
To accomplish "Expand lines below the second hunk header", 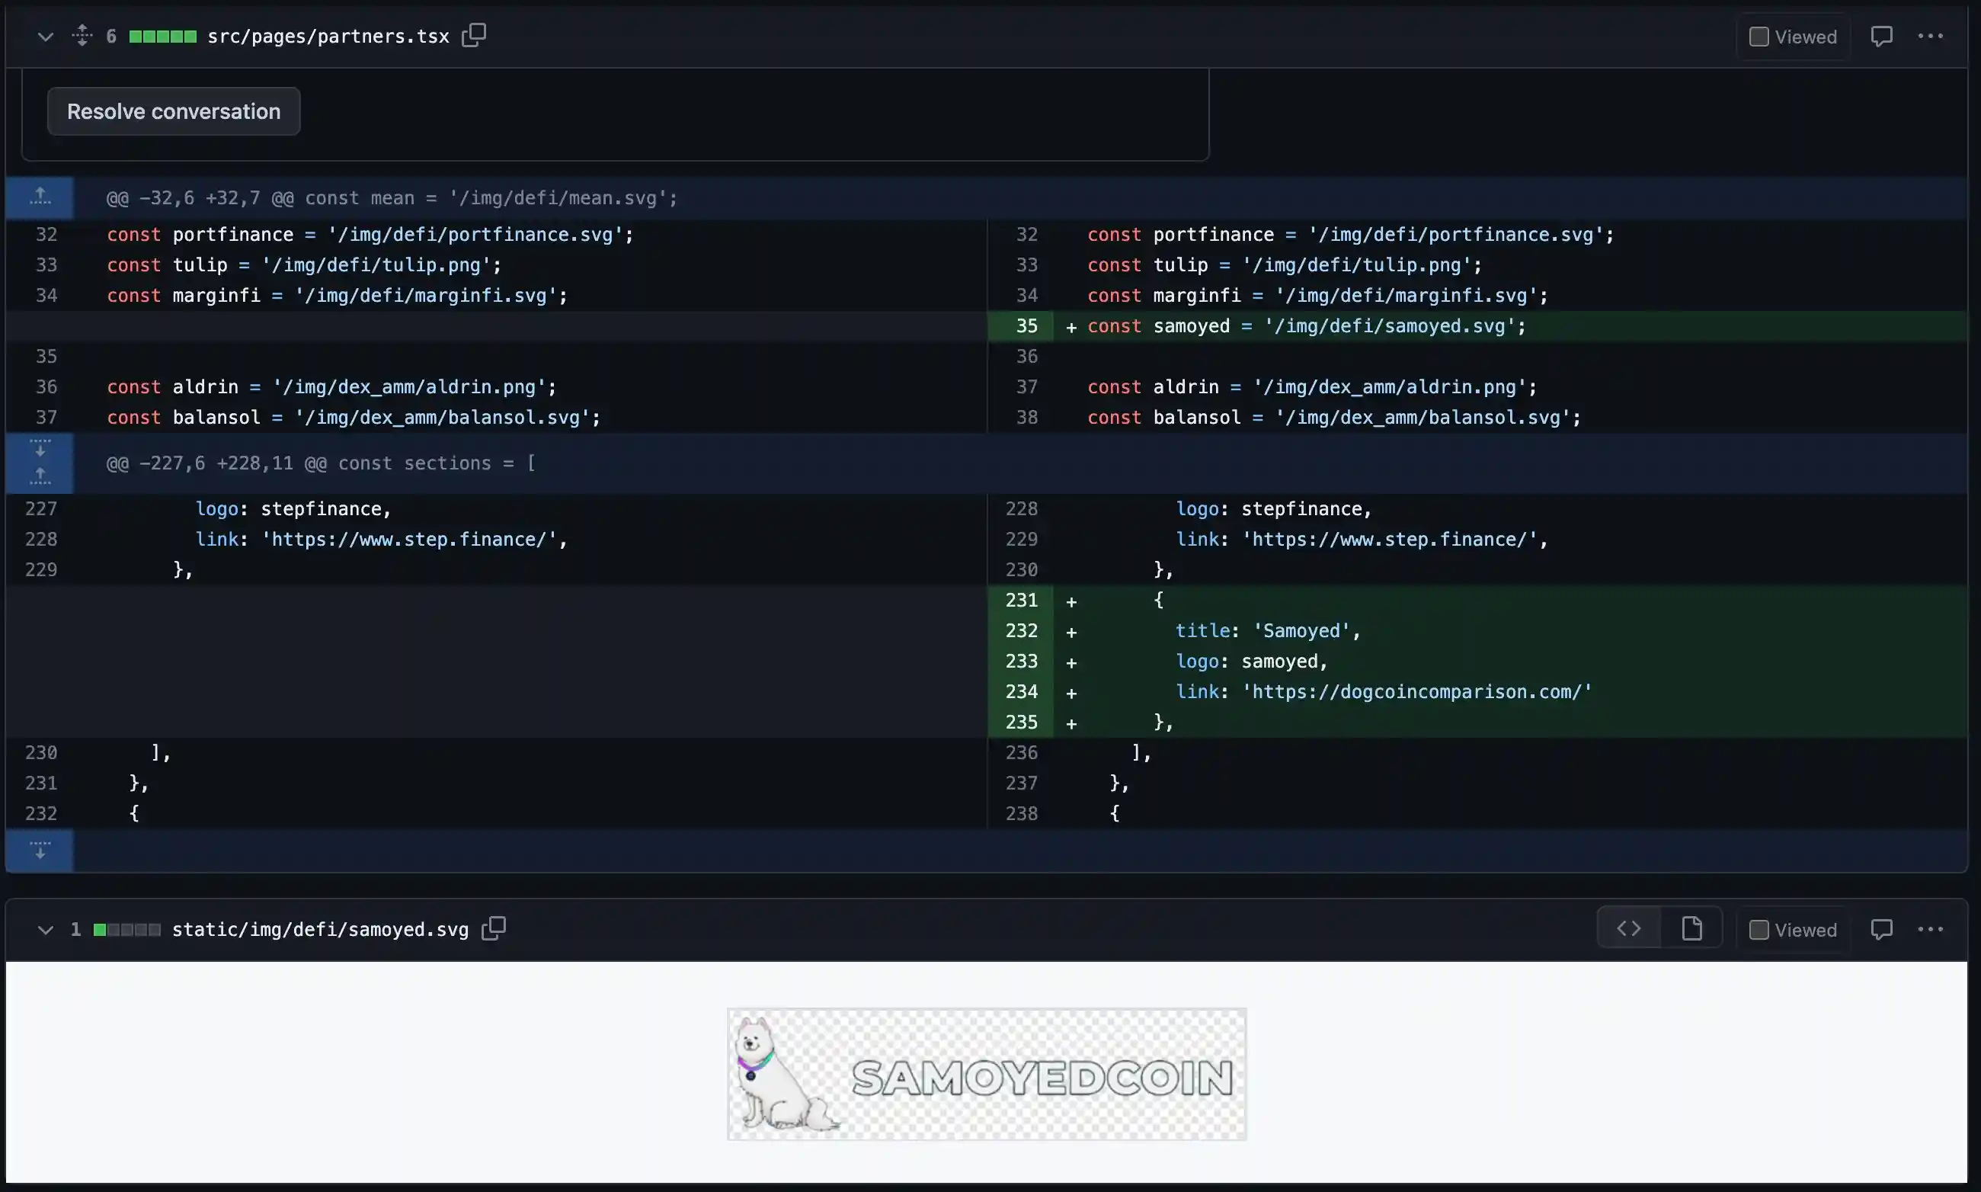I will [x=39, y=449].
